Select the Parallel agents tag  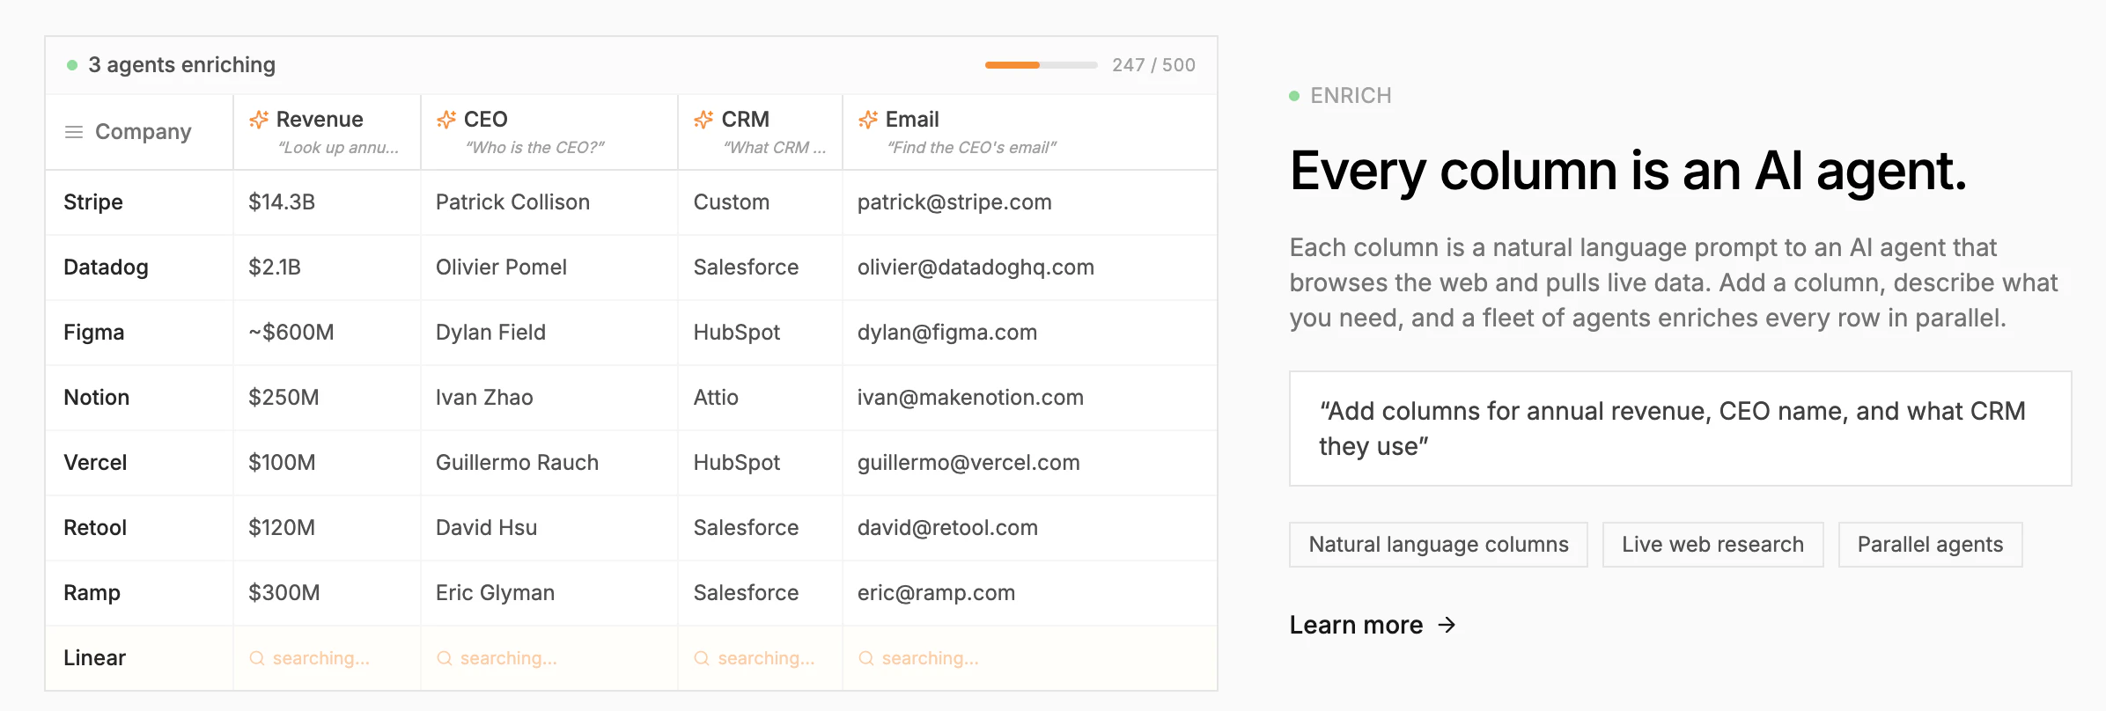(x=1930, y=545)
